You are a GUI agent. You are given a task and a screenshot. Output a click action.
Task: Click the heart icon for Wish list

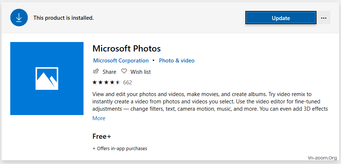tap(124, 71)
